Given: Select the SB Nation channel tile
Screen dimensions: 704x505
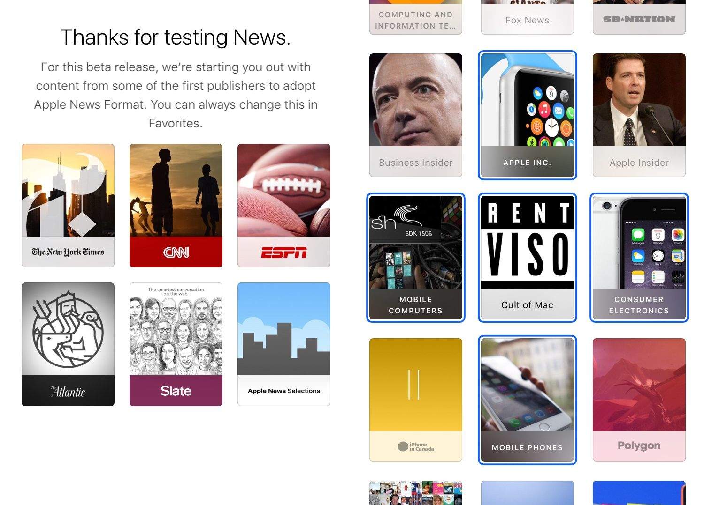Looking at the screenshot, I should (x=639, y=17).
